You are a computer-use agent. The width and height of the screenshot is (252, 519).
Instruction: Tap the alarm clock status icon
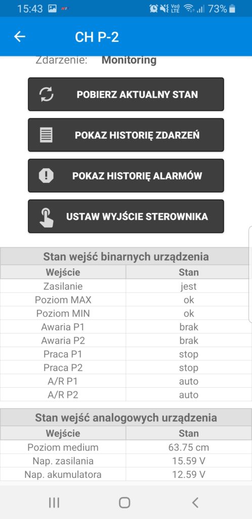[x=153, y=9]
